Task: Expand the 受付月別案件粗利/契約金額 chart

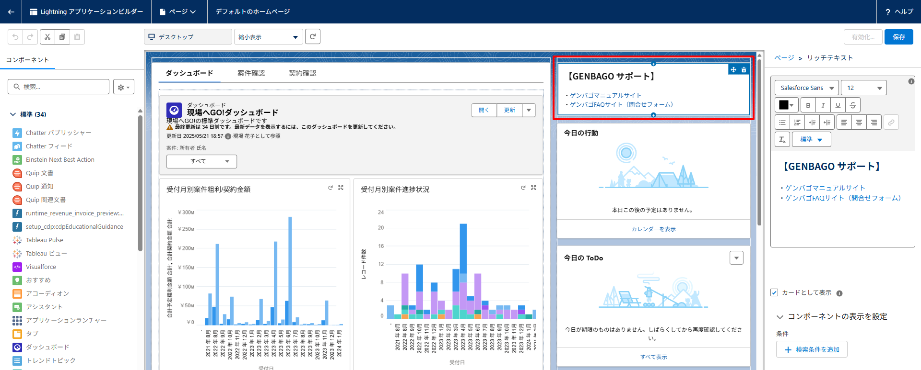Action: (x=341, y=188)
